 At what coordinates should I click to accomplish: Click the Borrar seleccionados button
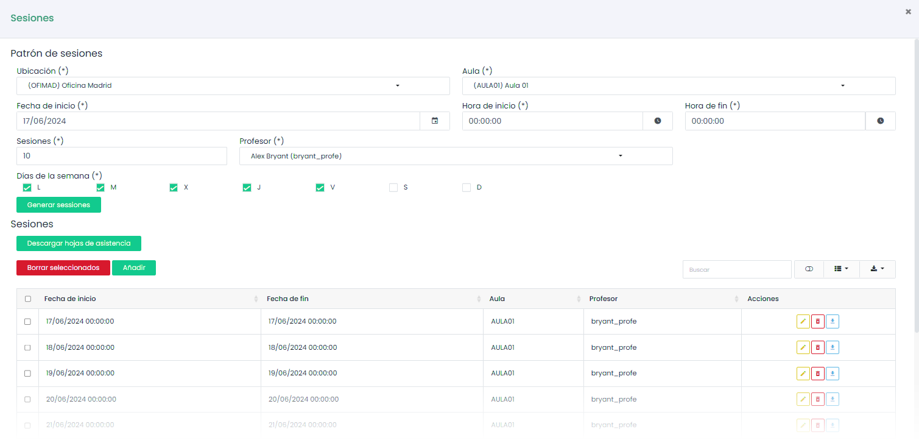63,268
